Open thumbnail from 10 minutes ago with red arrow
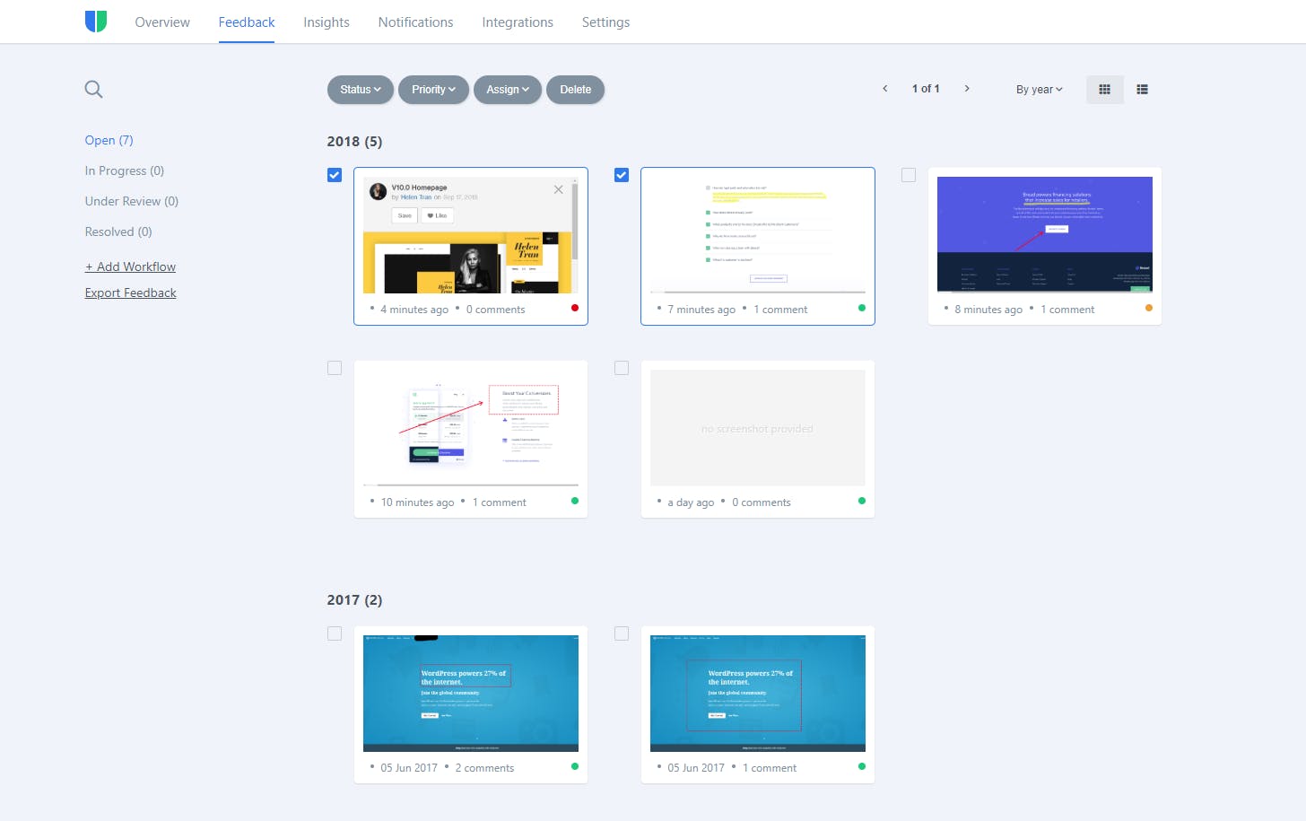Viewport: 1306px width, 821px height. (x=471, y=428)
